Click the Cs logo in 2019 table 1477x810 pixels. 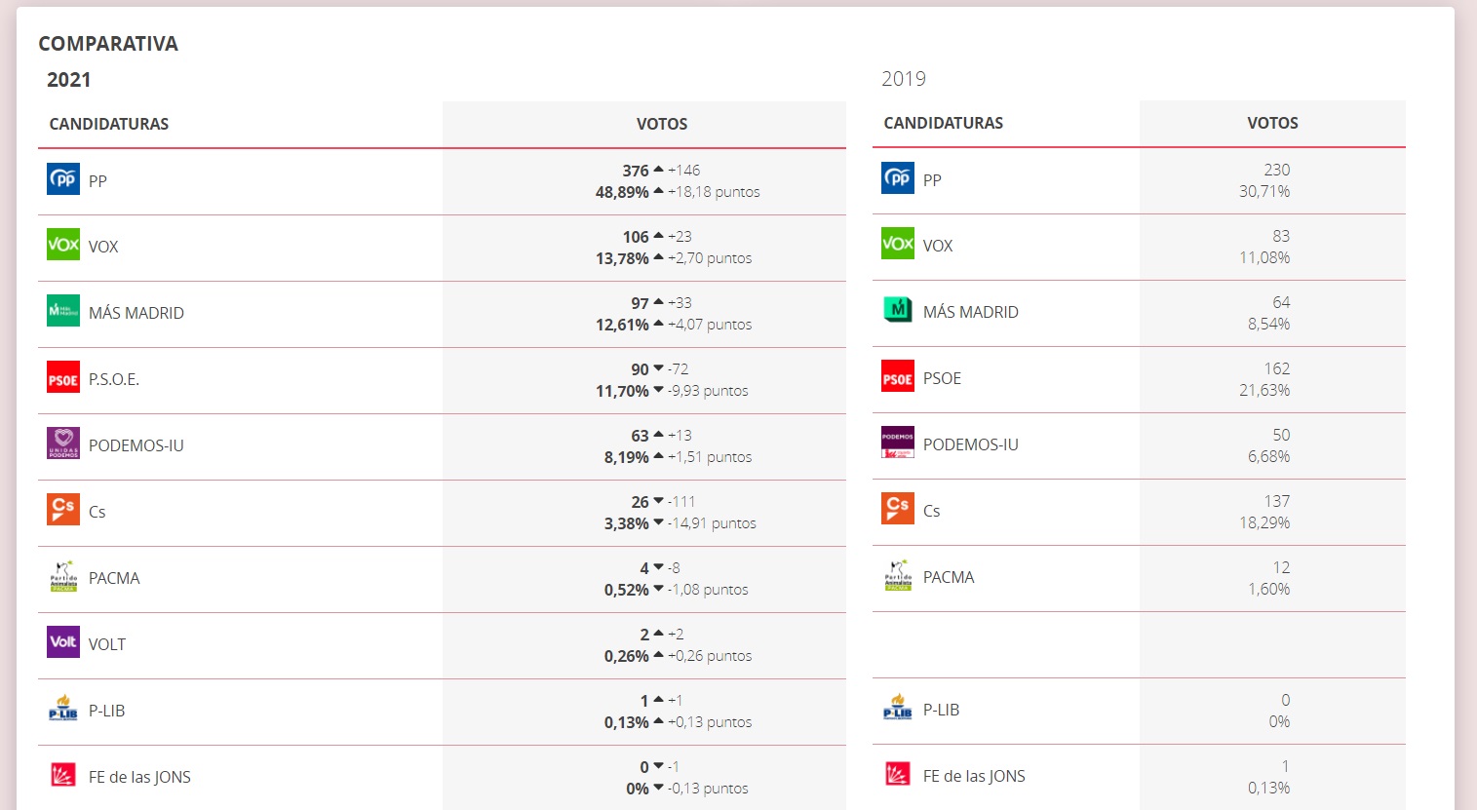898,509
